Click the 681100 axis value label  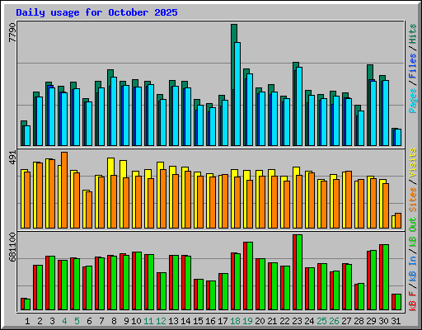tap(12, 247)
